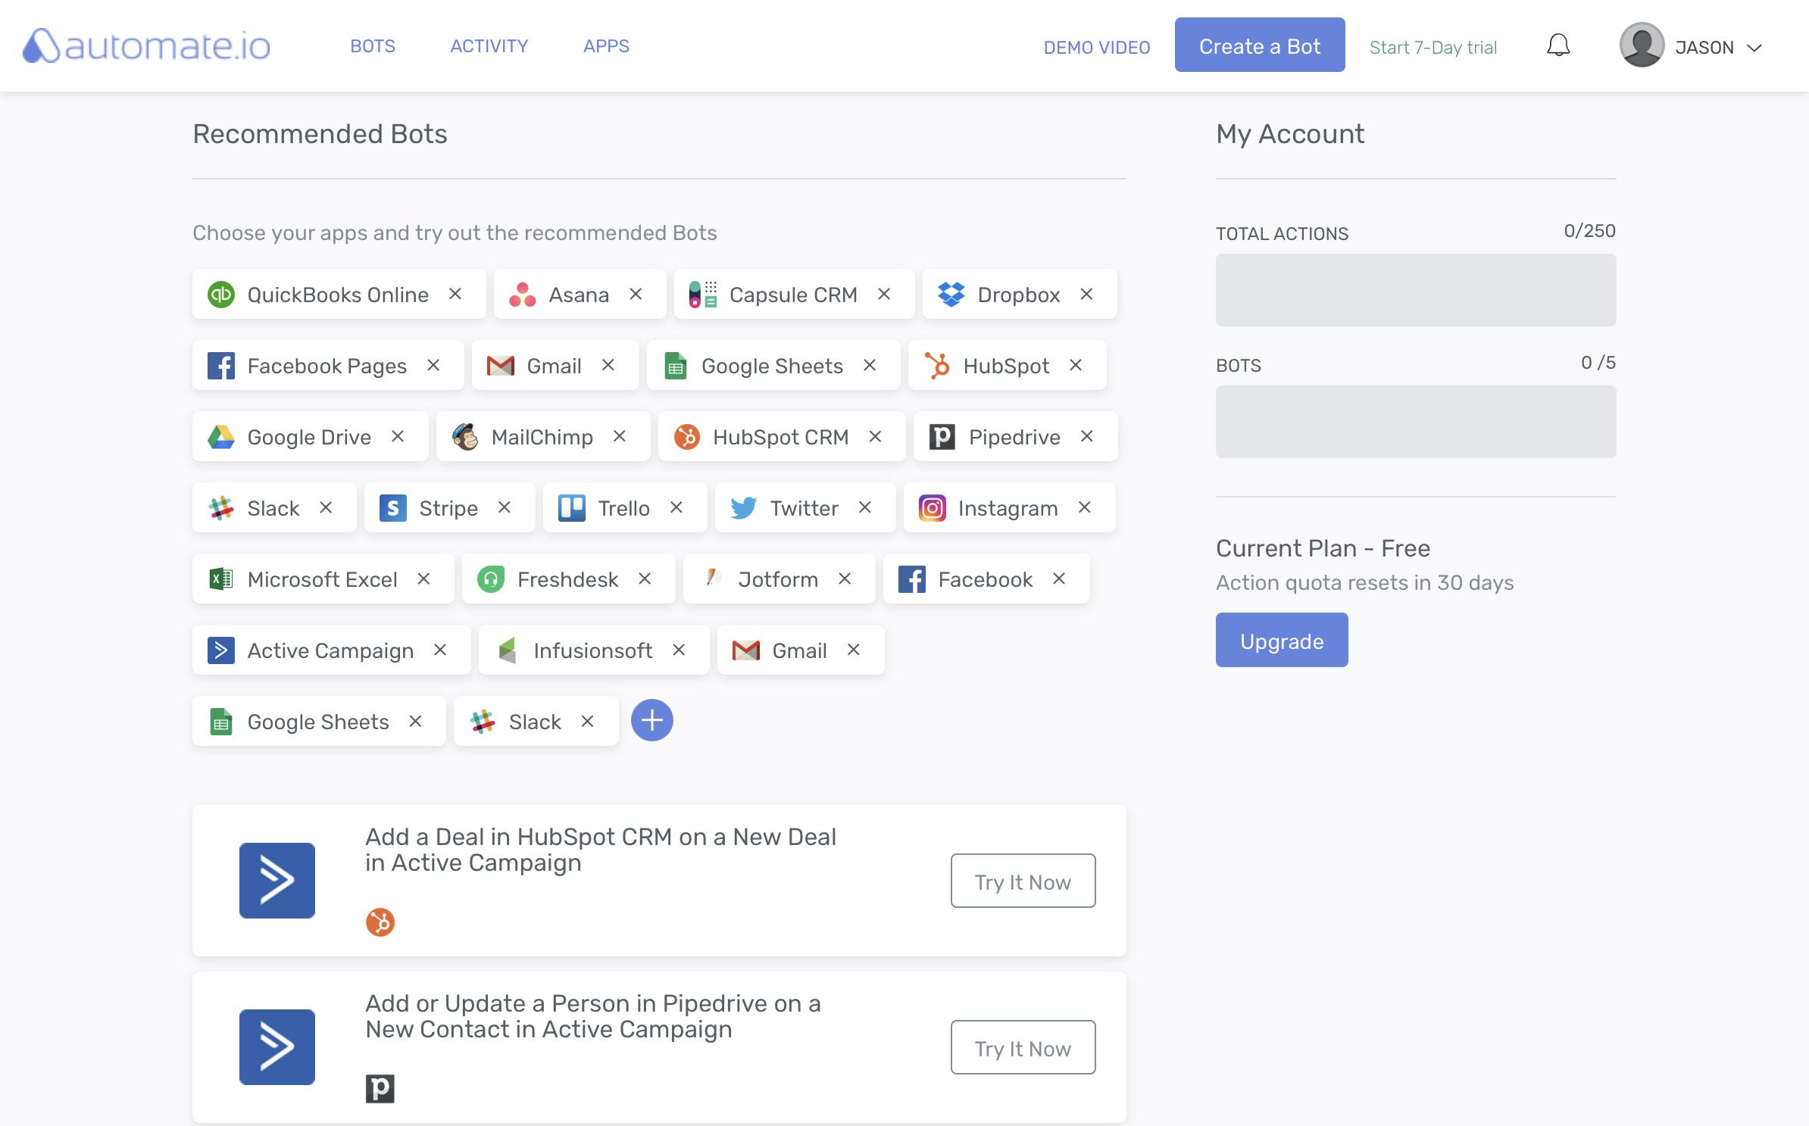Viewport: 1809px width, 1126px height.
Task: Open 'Add or Update a Person in Pipedrive' title
Action: pyautogui.click(x=593, y=1016)
